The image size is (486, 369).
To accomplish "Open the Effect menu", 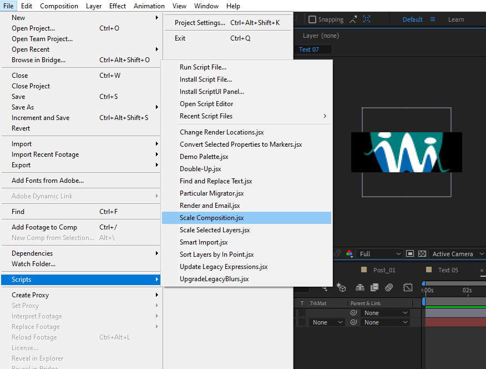I will click(118, 6).
